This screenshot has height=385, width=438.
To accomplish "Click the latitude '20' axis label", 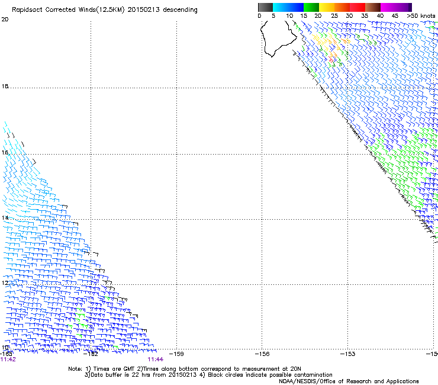I will (5, 20).
